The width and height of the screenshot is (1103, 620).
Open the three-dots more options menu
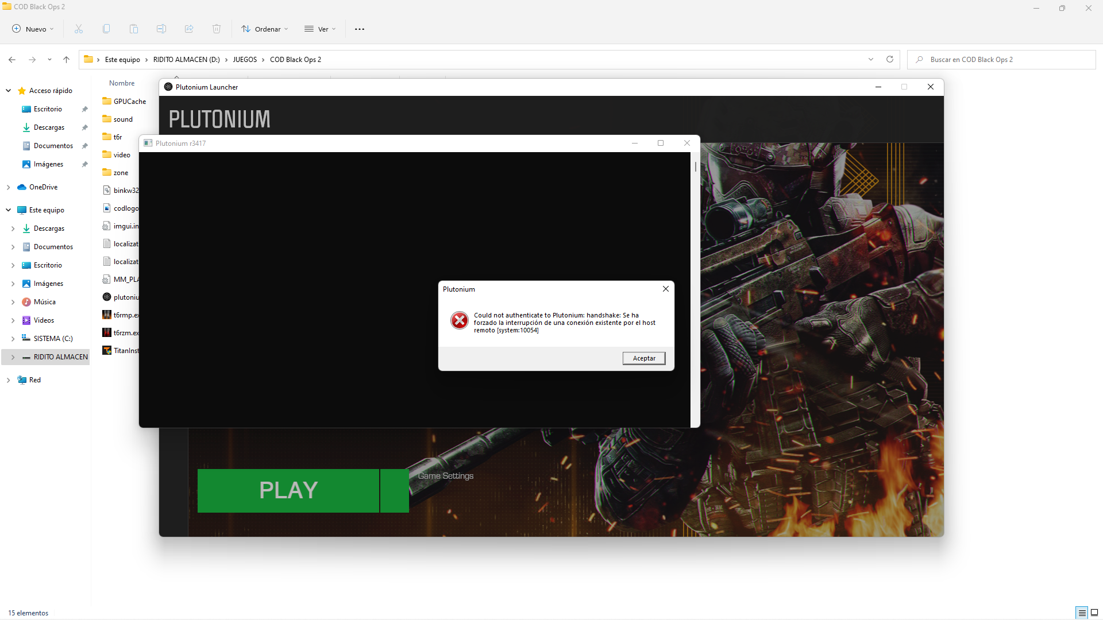360,29
